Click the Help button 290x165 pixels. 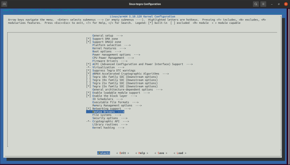click(142, 153)
